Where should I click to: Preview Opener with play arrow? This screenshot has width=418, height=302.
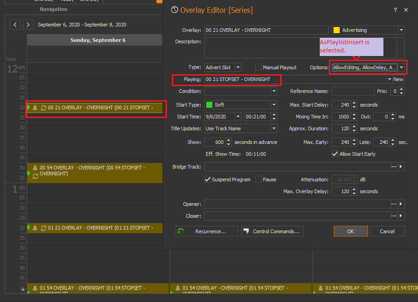coord(401,204)
